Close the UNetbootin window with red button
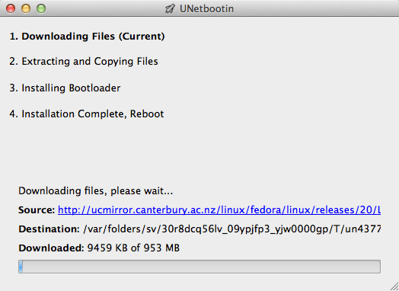 point(11,8)
